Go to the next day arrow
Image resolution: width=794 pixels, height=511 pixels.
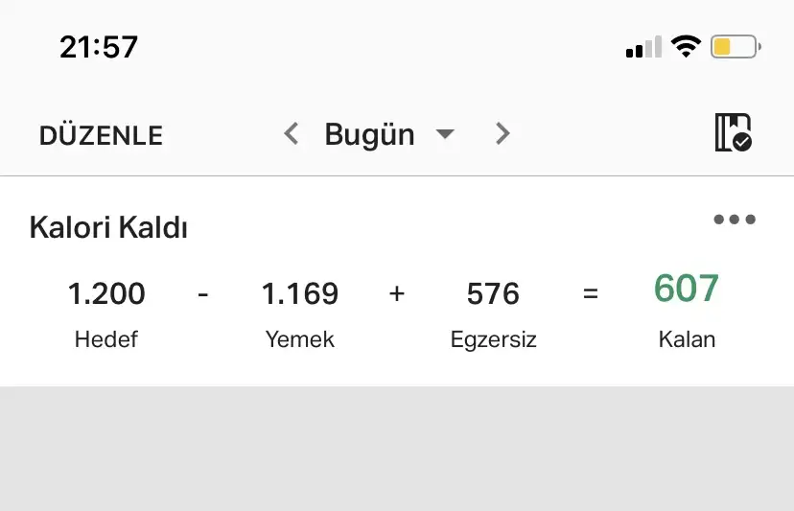(x=502, y=134)
